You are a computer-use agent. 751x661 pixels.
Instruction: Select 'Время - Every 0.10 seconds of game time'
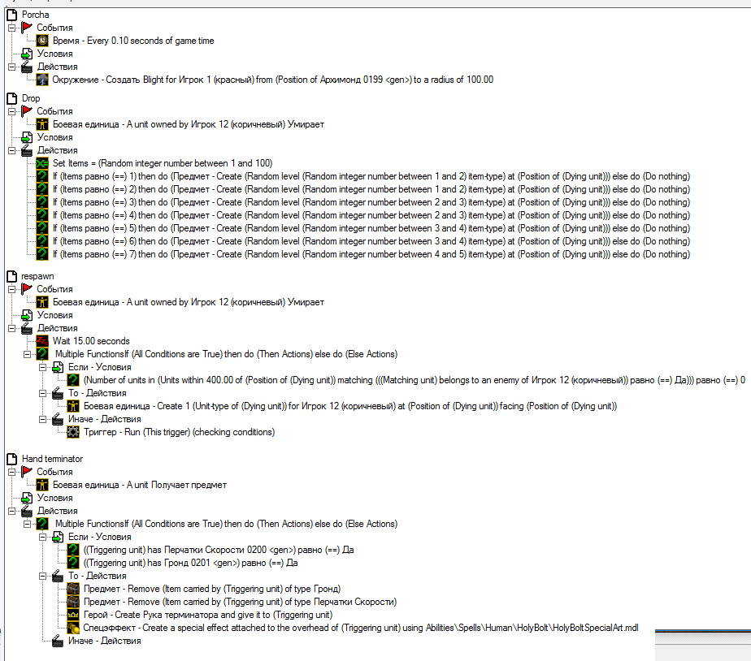click(133, 41)
